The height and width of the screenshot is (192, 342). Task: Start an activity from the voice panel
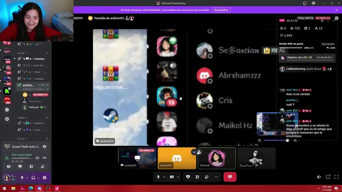pyautogui.click(x=31, y=166)
